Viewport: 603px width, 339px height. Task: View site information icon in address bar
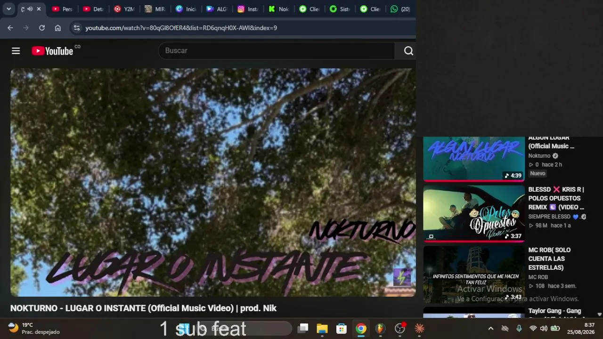point(77,28)
